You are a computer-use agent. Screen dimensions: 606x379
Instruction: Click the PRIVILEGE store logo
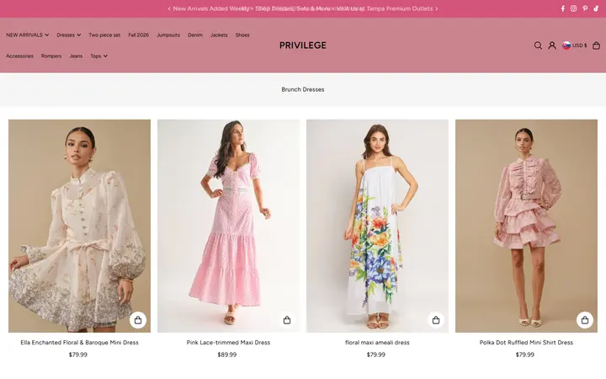[x=303, y=45]
